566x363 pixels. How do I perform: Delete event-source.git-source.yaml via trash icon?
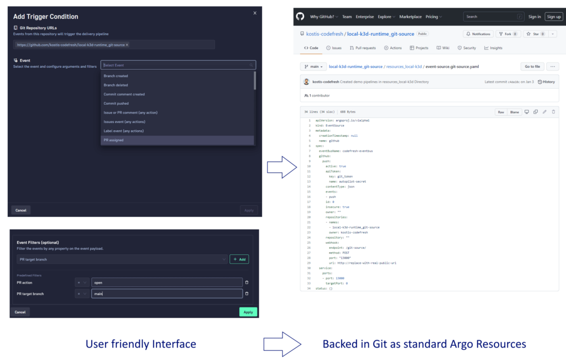pos(554,112)
